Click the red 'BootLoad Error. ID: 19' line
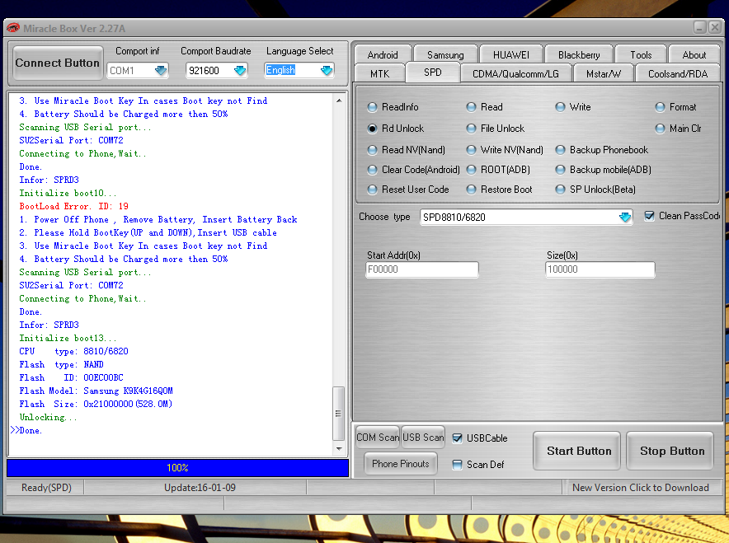Viewport: 729px width, 543px height. point(74,206)
